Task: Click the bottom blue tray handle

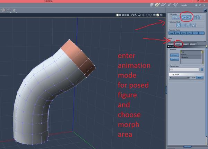Action: click(187, 147)
